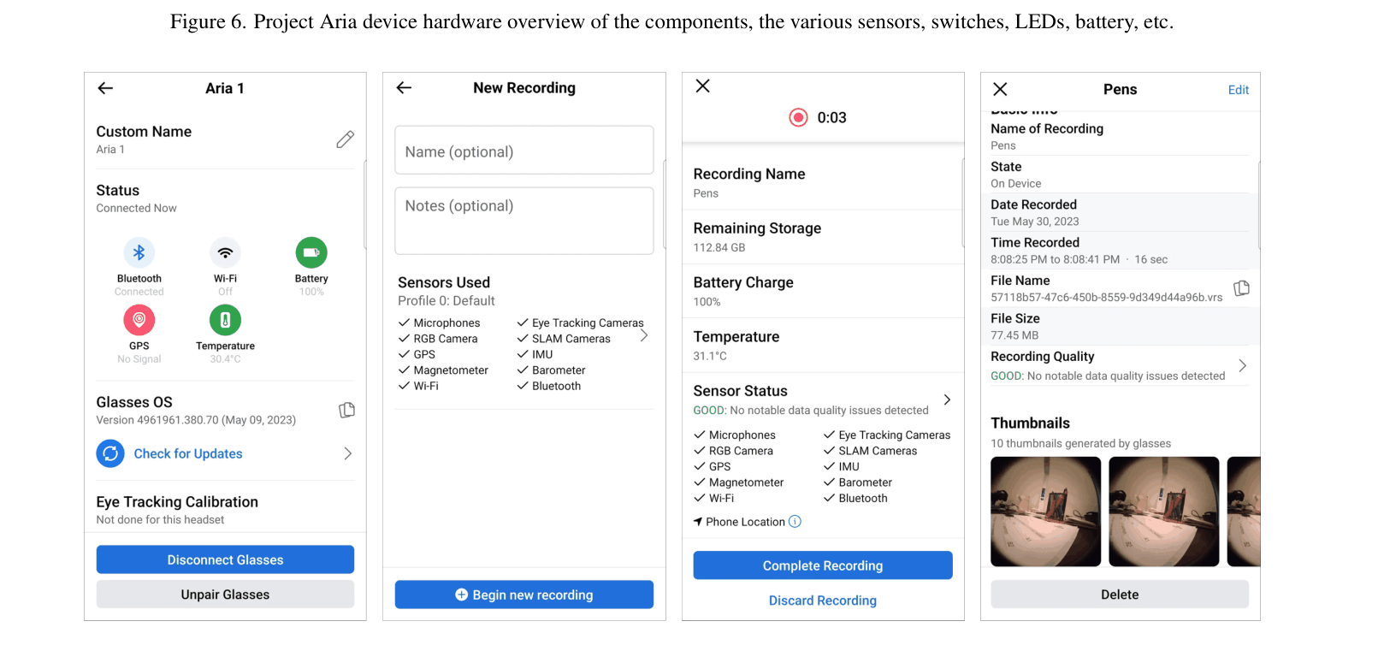Select Remaining Storage value '112.84 GB'

point(719,247)
